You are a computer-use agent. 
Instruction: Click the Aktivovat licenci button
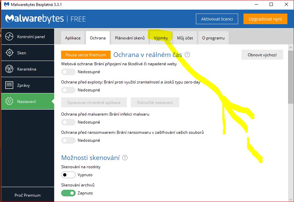click(x=217, y=19)
